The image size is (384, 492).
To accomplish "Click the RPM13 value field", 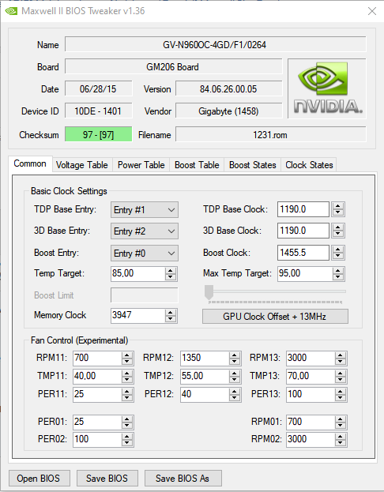I will [311, 358].
